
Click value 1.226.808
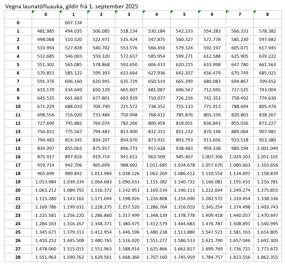(x=157, y=199)
